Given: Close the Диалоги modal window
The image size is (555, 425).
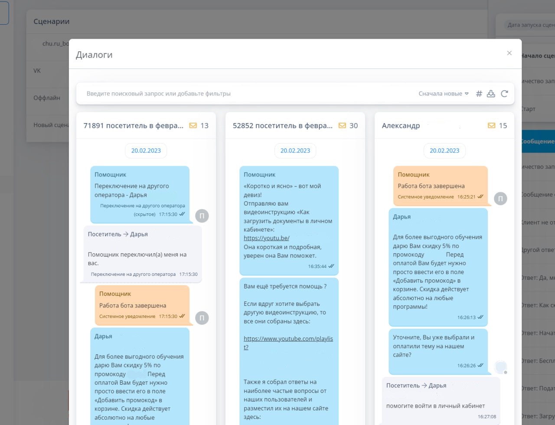Looking at the screenshot, I should pos(509,53).
